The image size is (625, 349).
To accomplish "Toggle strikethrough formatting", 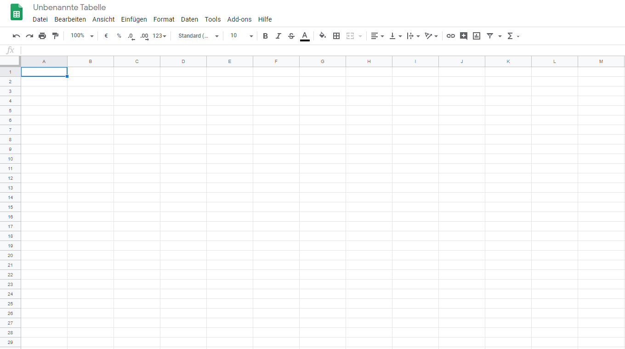I will click(291, 36).
